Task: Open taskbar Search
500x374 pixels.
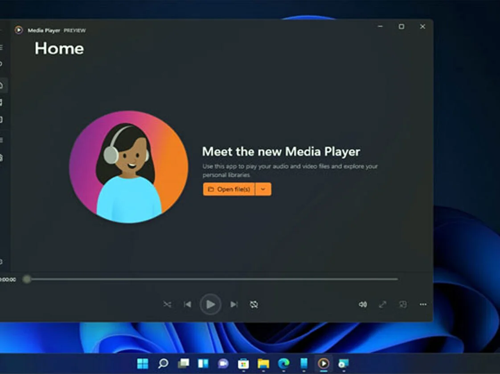Action: [163, 363]
